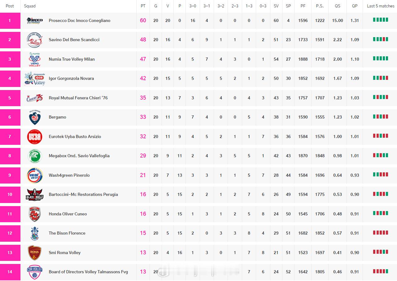Select P.S. value 1852 in Florence row

[x=320, y=233]
